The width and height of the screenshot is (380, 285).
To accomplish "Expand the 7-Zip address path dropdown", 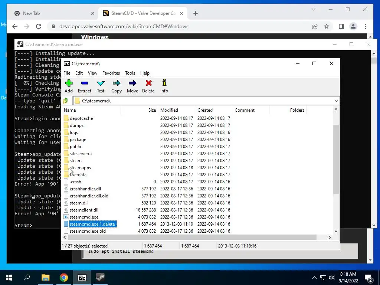I will point(336,101).
